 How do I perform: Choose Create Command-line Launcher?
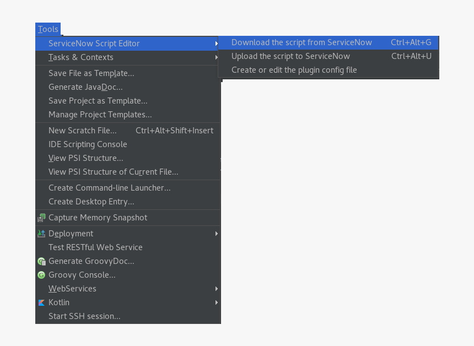(128, 188)
